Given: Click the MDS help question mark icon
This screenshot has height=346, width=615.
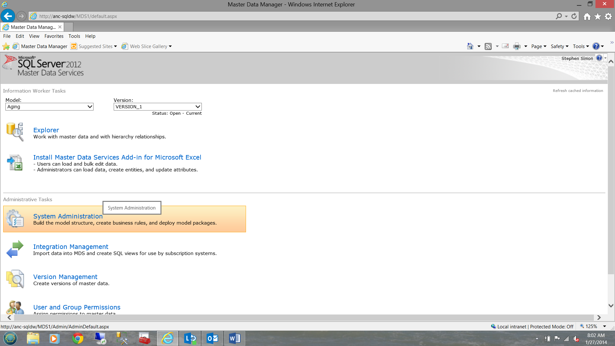Looking at the screenshot, I should [599, 58].
